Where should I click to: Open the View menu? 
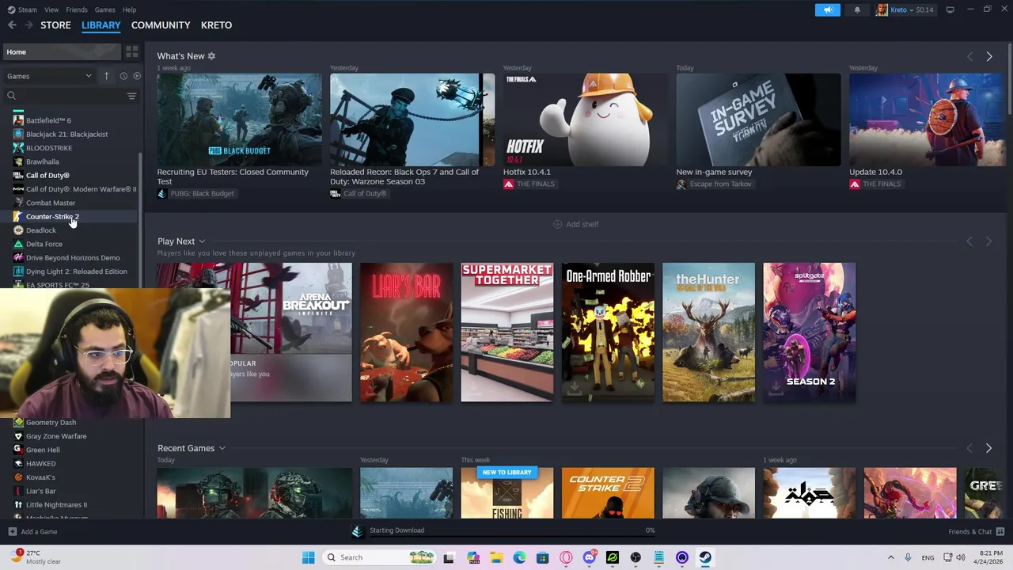51,9
